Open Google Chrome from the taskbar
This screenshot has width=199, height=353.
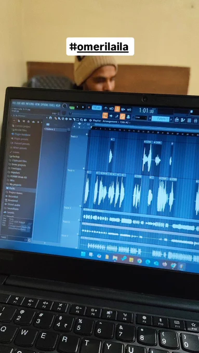coord(139,261)
